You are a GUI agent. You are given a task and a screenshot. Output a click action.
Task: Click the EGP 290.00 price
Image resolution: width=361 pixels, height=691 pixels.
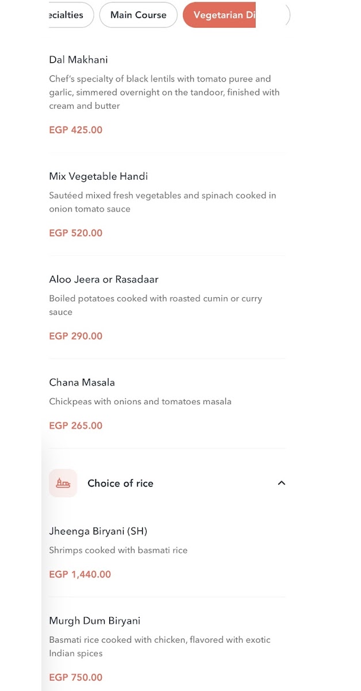(76, 336)
